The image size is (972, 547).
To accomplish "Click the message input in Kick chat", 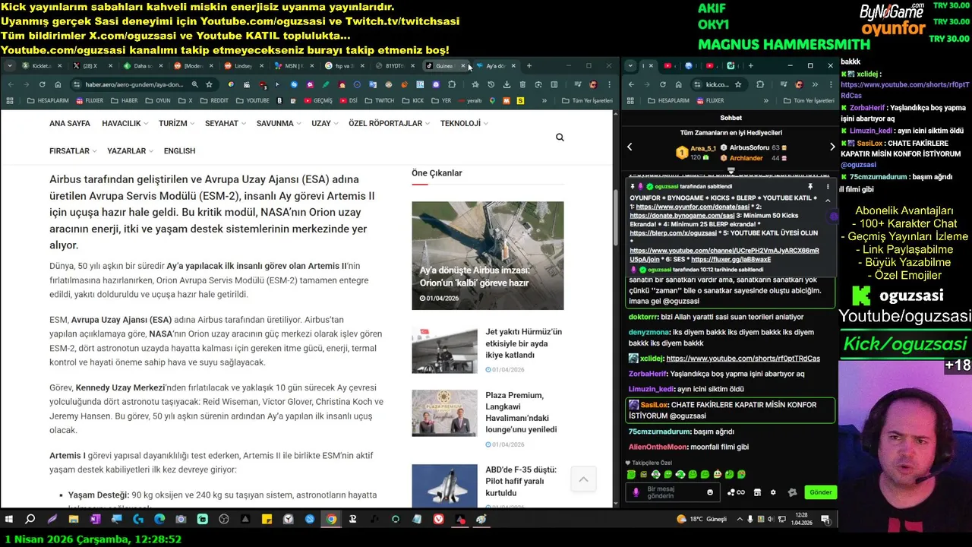I will coord(672,492).
